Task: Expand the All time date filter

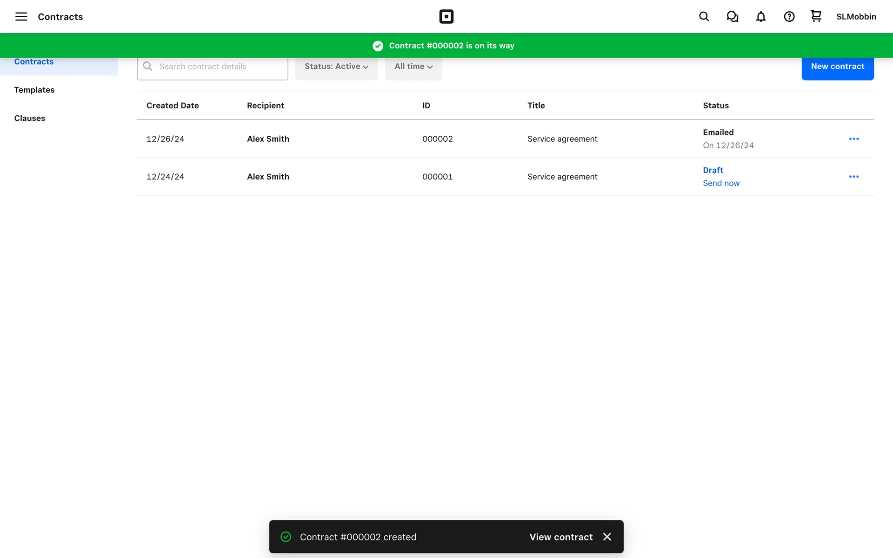Action: pyautogui.click(x=413, y=67)
